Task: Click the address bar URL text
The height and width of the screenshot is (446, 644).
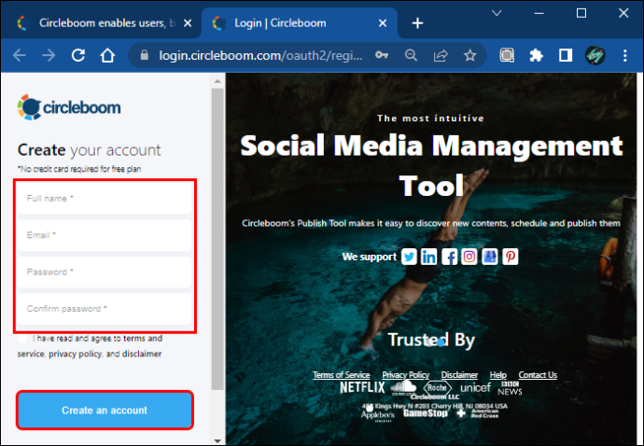Action: click(260, 55)
